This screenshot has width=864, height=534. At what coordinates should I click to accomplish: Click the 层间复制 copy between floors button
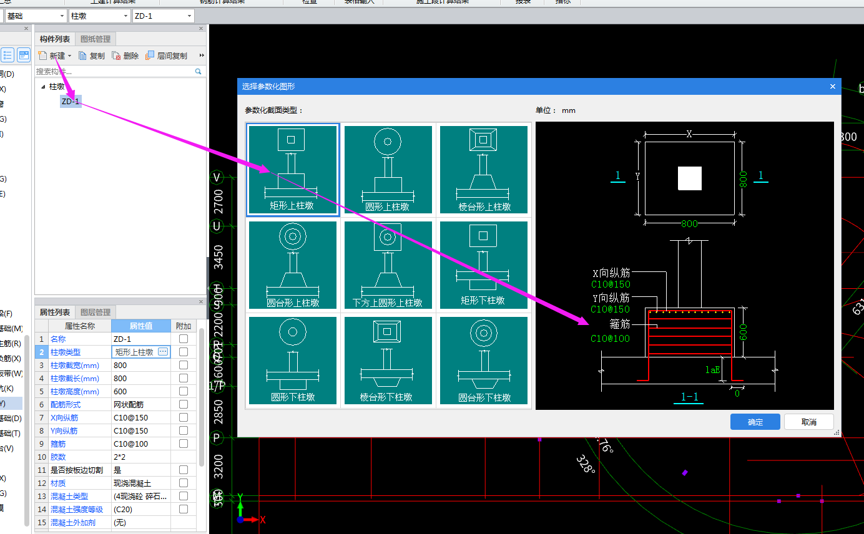pos(166,56)
